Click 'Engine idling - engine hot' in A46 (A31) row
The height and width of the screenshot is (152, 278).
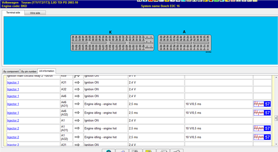coord(100,104)
